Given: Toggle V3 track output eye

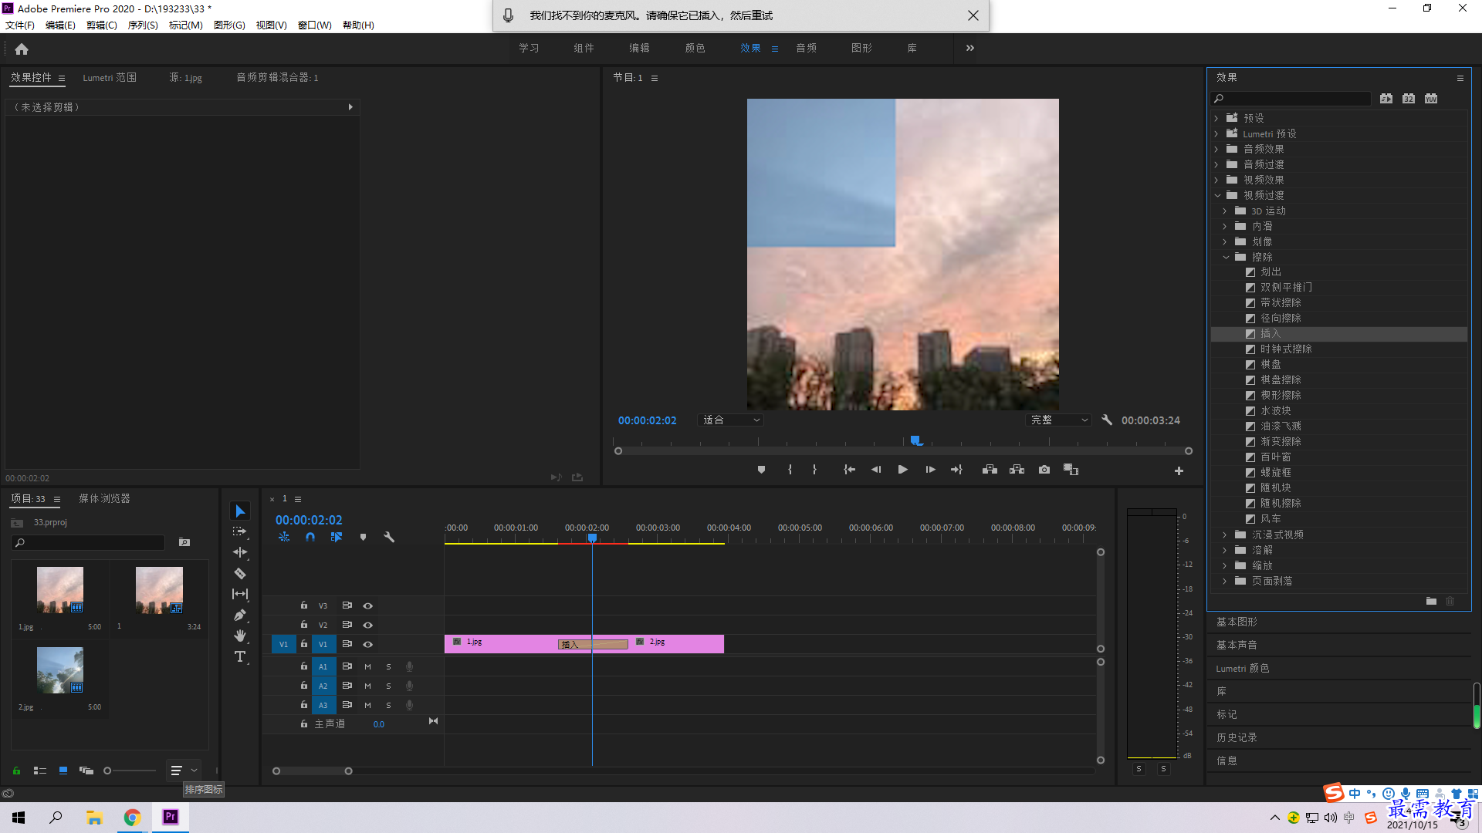Looking at the screenshot, I should click(x=367, y=605).
